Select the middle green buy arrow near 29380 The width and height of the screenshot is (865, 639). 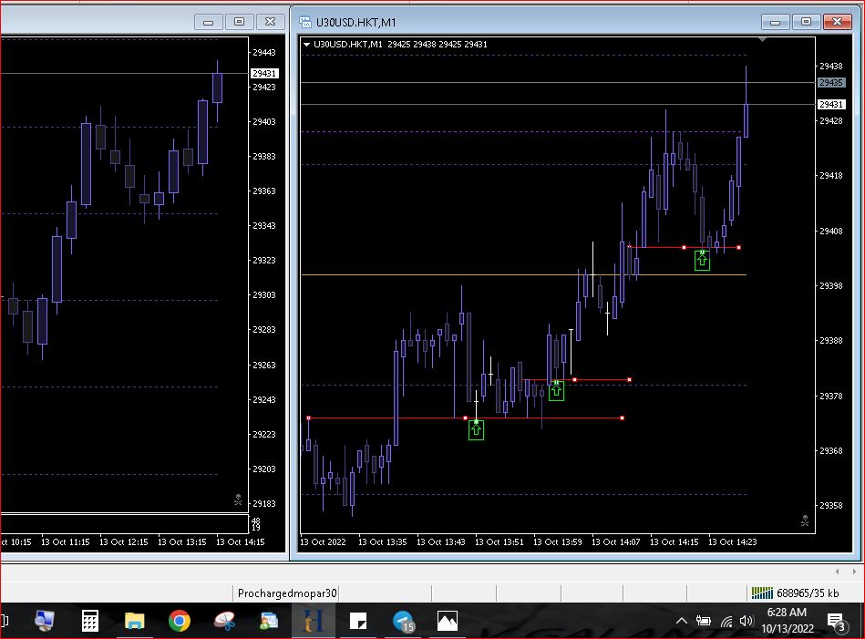click(557, 391)
